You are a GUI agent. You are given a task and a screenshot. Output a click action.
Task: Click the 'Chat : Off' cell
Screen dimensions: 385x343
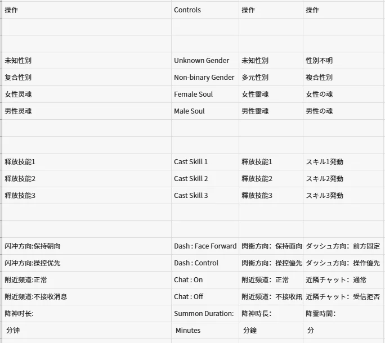[205, 297]
